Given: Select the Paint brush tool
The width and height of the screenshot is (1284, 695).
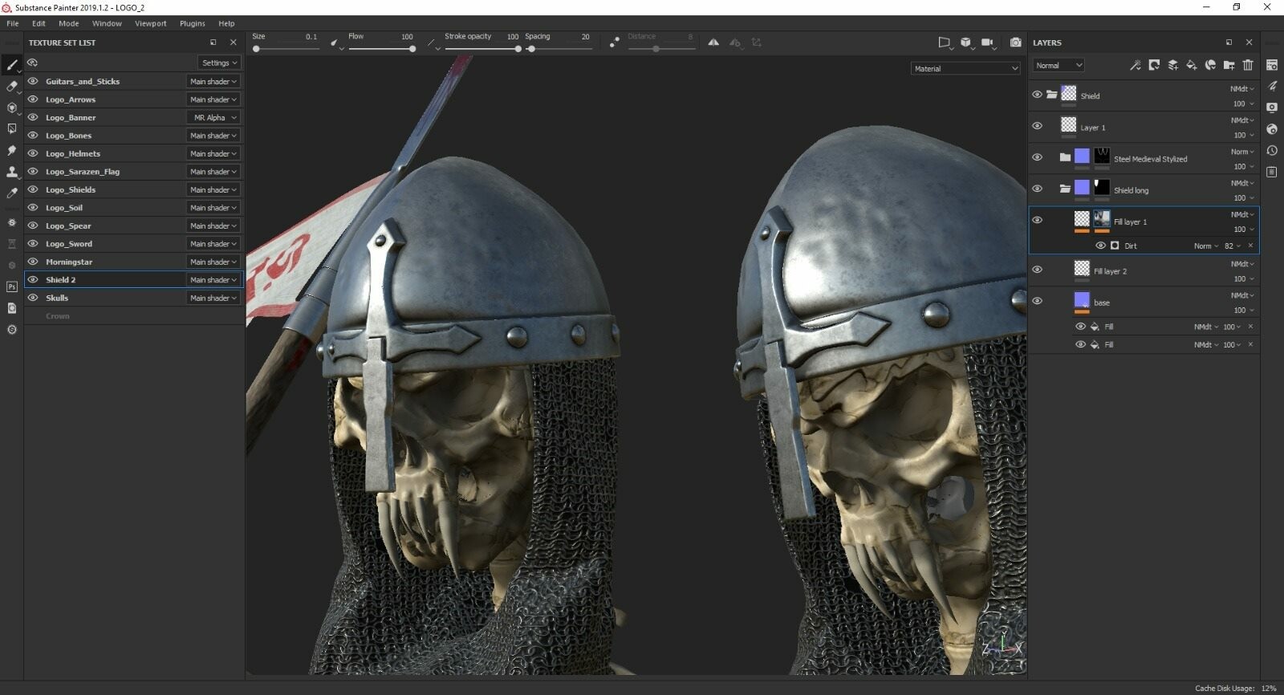Looking at the screenshot, I should click(12, 65).
